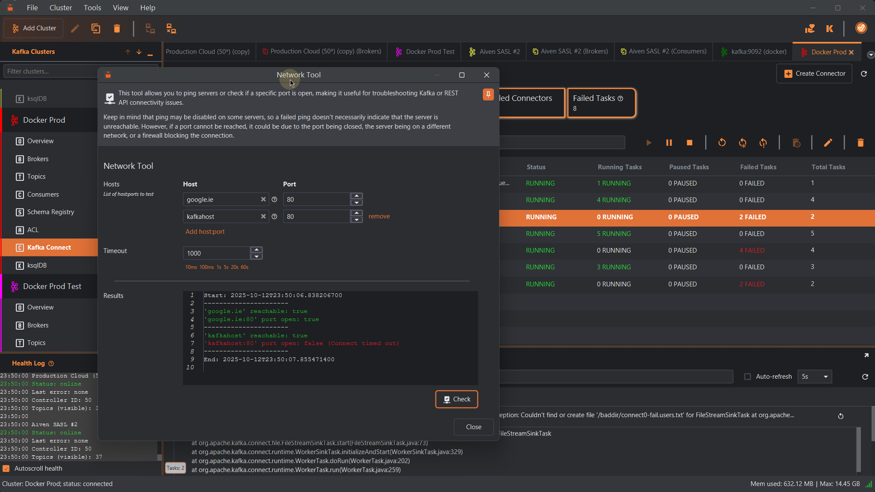Clear the kafkahost host field
The height and width of the screenshot is (492, 875).
click(x=263, y=217)
